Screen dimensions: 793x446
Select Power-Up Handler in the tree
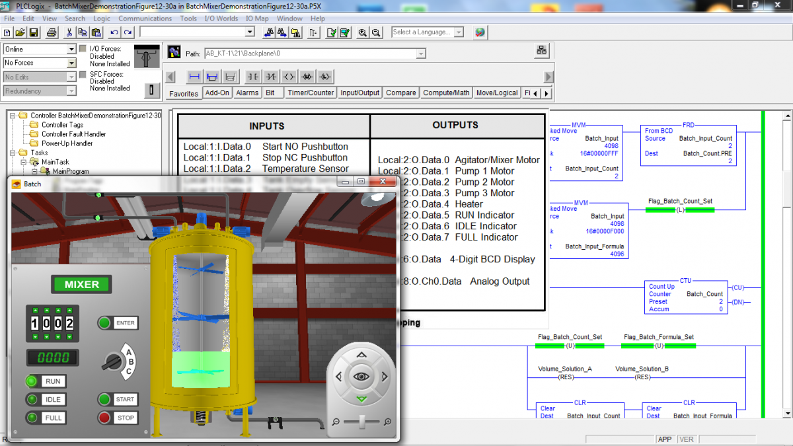[x=67, y=143]
